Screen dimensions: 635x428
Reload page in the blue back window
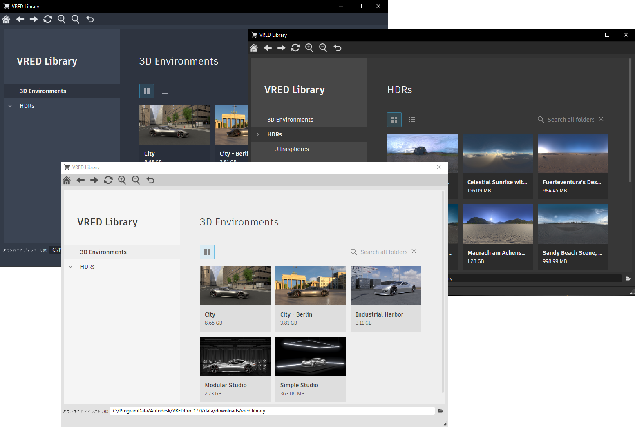pos(48,19)
